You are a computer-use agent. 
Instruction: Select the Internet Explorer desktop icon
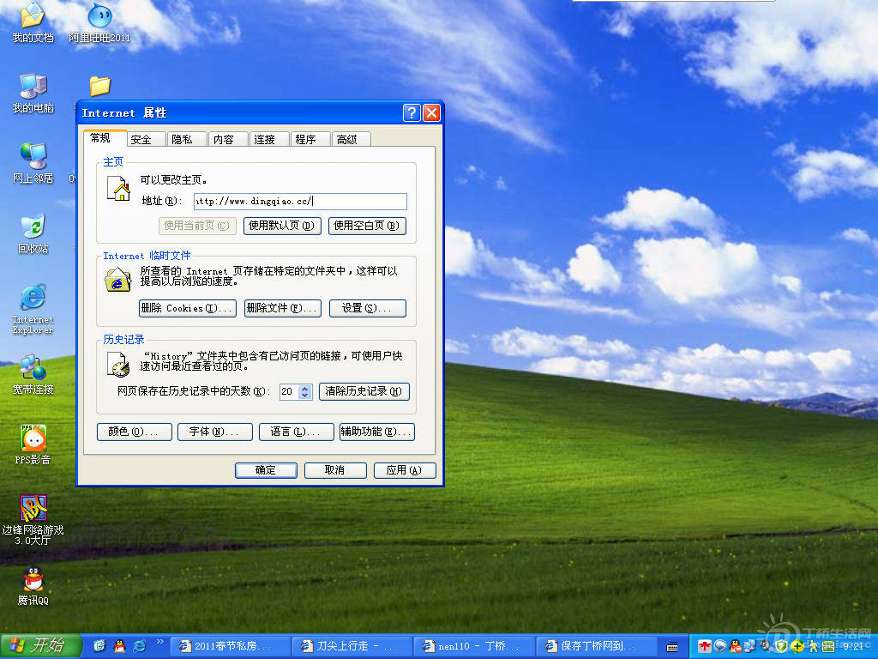33,299
